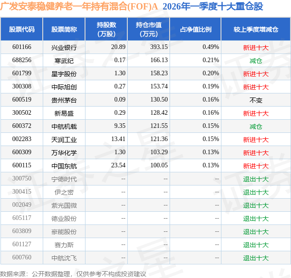Select stock name 紫光国微
The height and width of the screenshot is (278, 291).
coord(64,205)
